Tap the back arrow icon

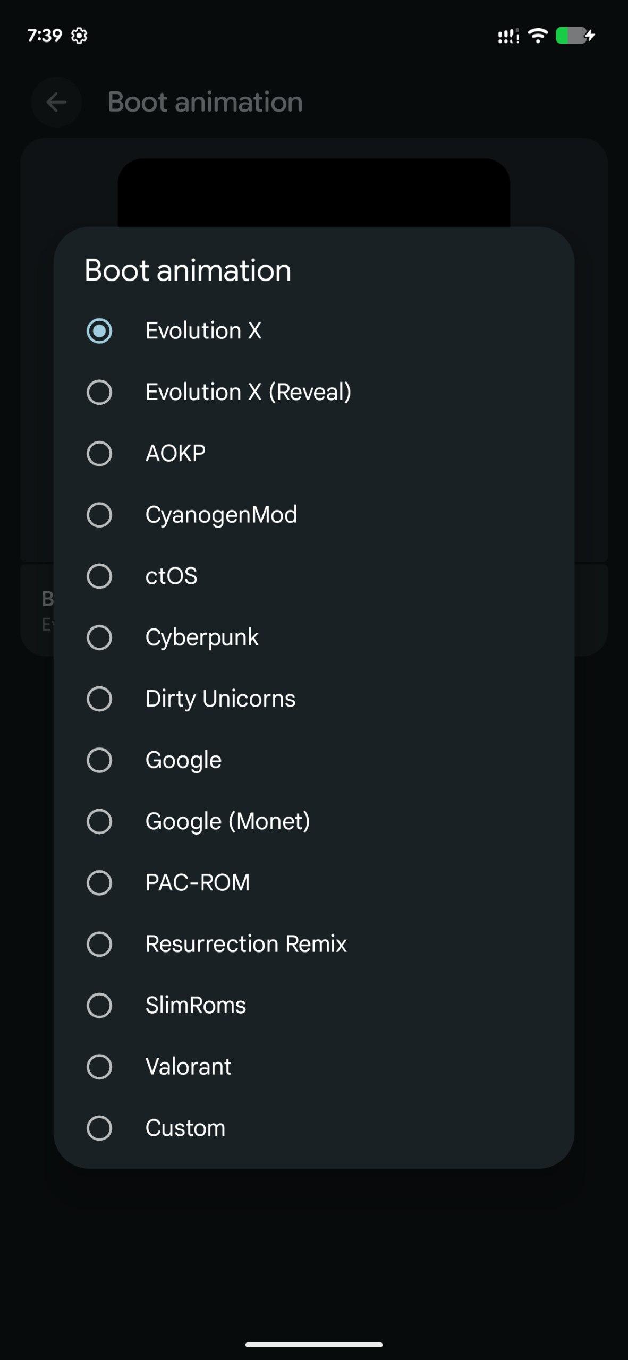[x=56, y=102]
